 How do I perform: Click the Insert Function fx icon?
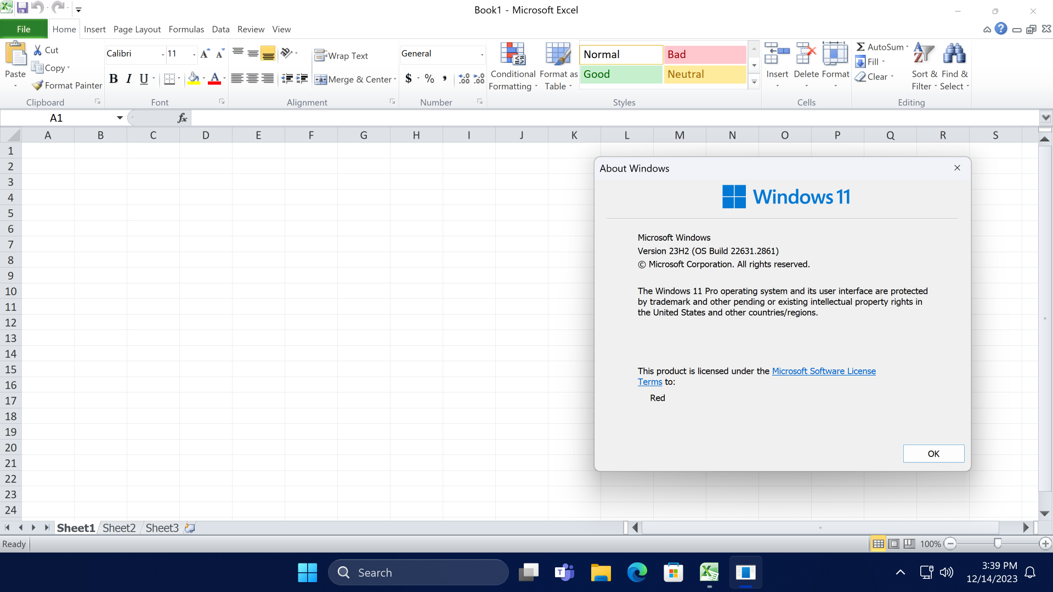point(182,118)
